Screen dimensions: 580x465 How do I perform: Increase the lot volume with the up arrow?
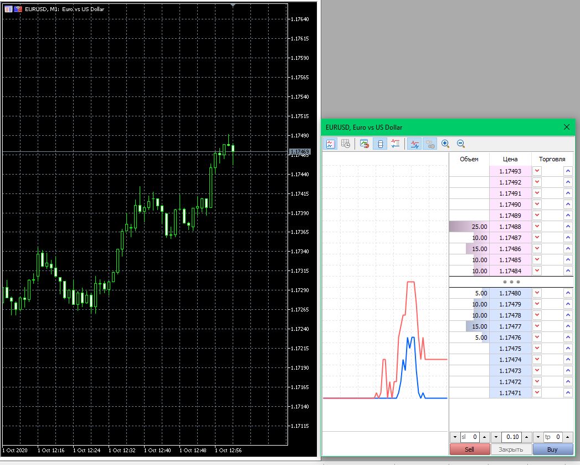click(527, 437)
